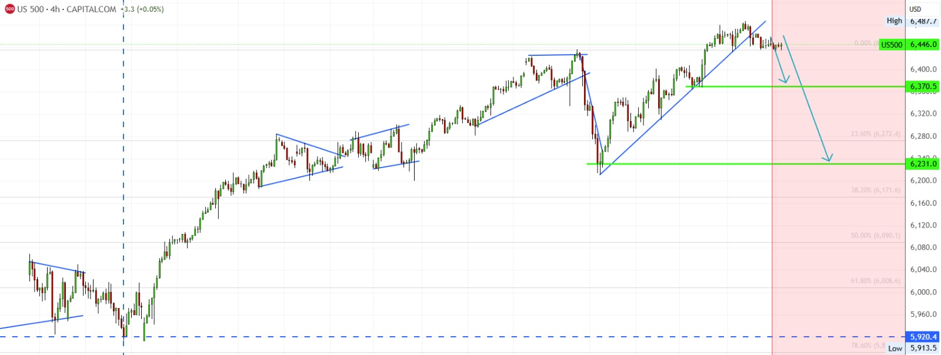Click the 6,400.0 tick on price axis
The height and width of the screenshot is (355, 941).
tap(923, 69)
